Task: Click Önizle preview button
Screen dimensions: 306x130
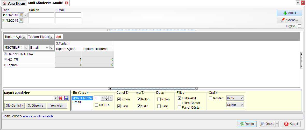Action: [267, 124]
